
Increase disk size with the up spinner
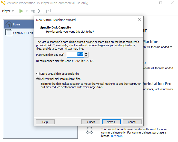[86, 53]
